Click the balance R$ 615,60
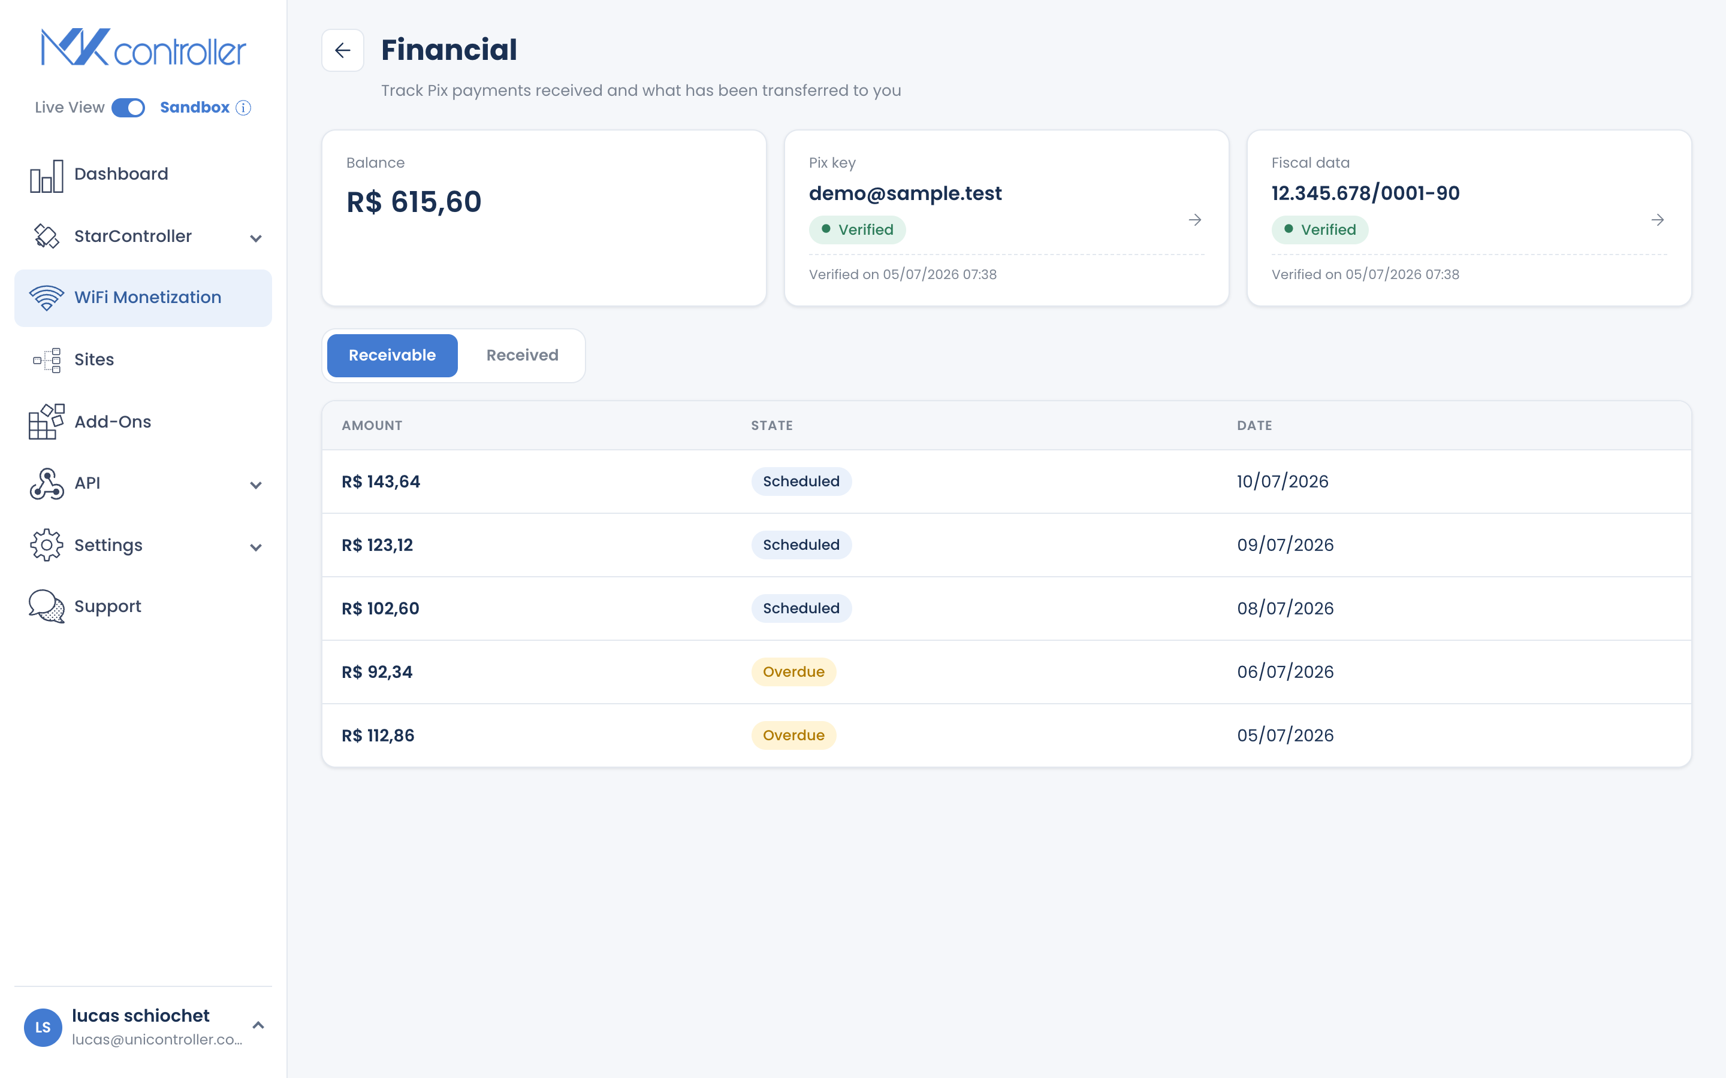This screenshot has height=1078, width=1726. pos(414,202)
